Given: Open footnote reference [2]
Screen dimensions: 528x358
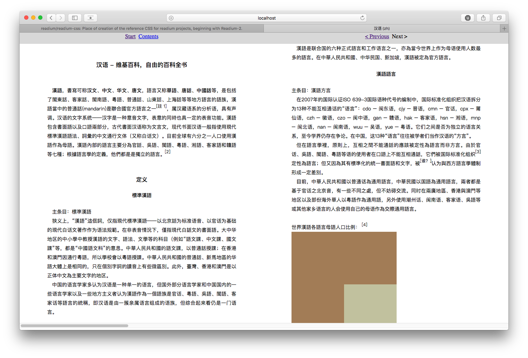Looking at the screenshot, I should pyautogui.click(x=167, y=151).
